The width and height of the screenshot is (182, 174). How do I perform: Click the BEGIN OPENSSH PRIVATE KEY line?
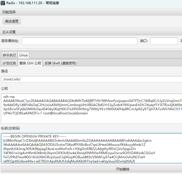[35, 136]
